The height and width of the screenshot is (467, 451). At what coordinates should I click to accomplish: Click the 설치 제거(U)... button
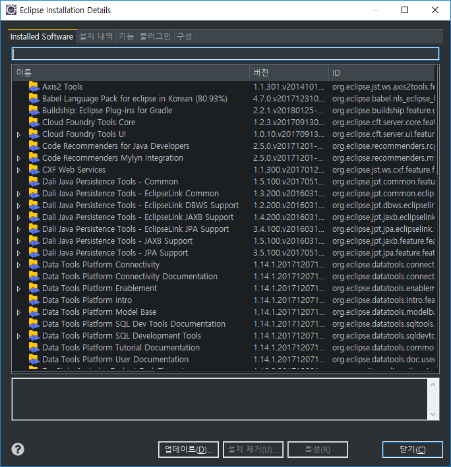[x=253, y=449]
